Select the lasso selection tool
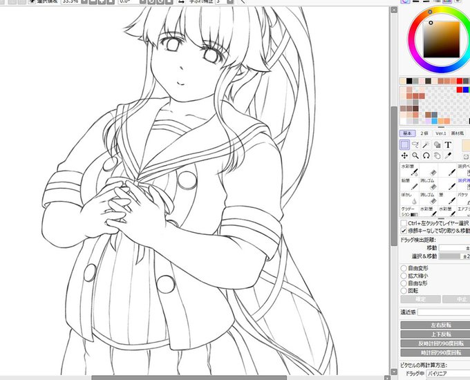Viewport: 470px width, 380px height. click(x=415, y=145)
